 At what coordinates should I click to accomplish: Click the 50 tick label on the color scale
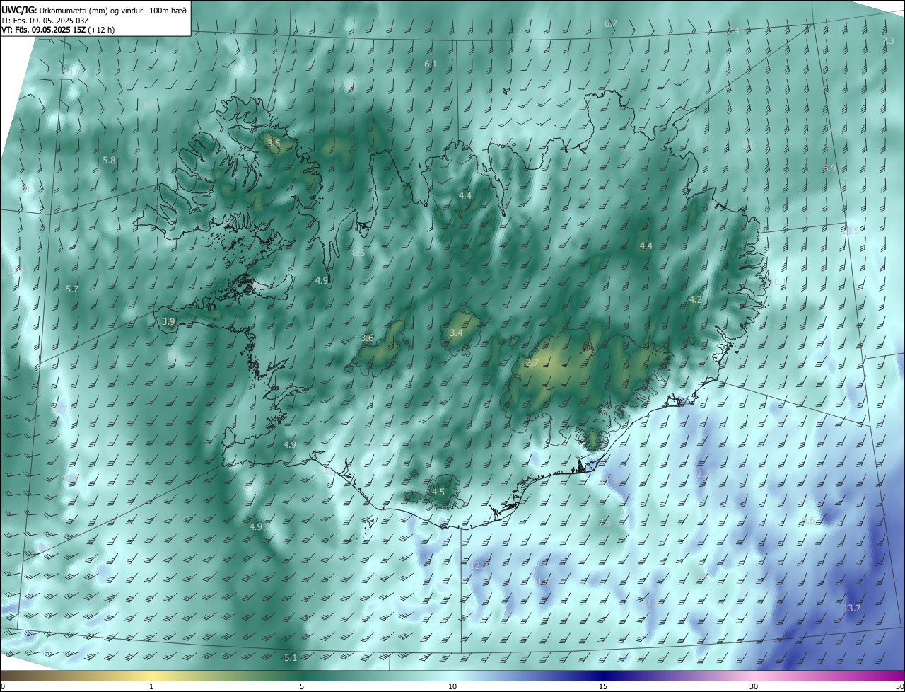coord(899,686)
